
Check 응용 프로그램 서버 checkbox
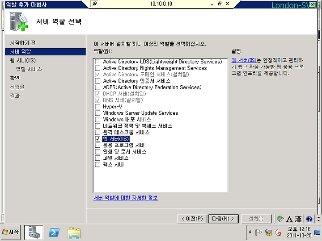tap(97, 145)
